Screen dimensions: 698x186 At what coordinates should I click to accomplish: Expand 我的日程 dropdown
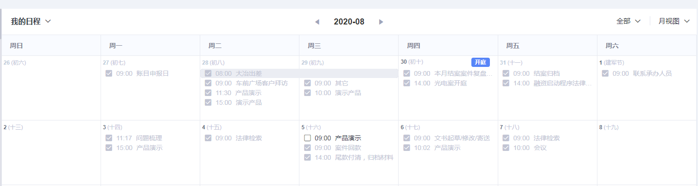point(31,21)
